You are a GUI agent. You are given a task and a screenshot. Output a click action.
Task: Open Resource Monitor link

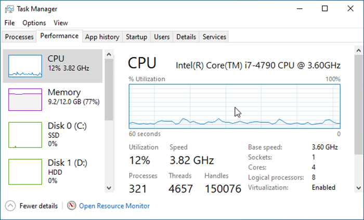point(114,206)
